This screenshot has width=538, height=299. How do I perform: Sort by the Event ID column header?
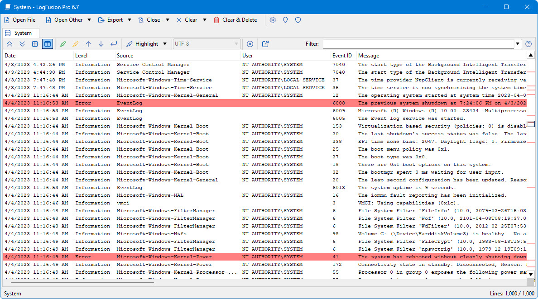pos(342,56)
